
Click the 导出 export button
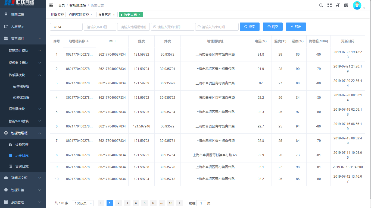pos(296,27)
